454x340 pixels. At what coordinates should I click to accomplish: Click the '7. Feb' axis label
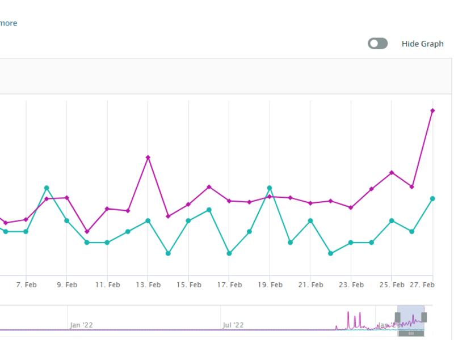tap(26, 285)
